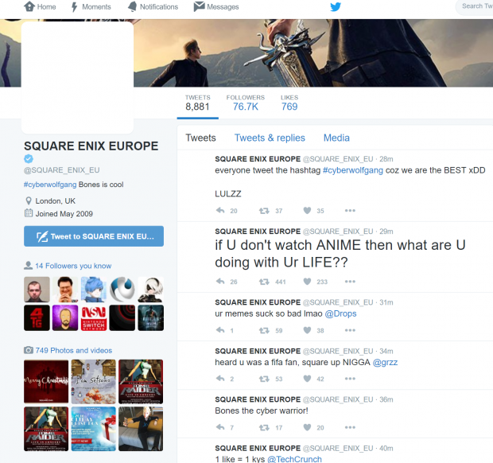View the Followers 76.7K stat
Image resolution: width=493 pixels, height=463 pixels.
pyautogui.click(x=246, y=103)
